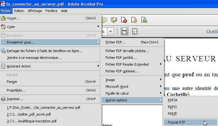The image size is (218, 126).
Task: Click the Acrobat PDF icon in title bar
Action: point(2,4)
